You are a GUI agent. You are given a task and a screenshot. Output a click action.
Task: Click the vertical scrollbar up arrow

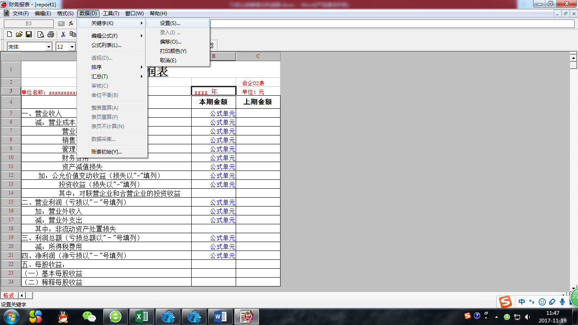coord(574,58)
